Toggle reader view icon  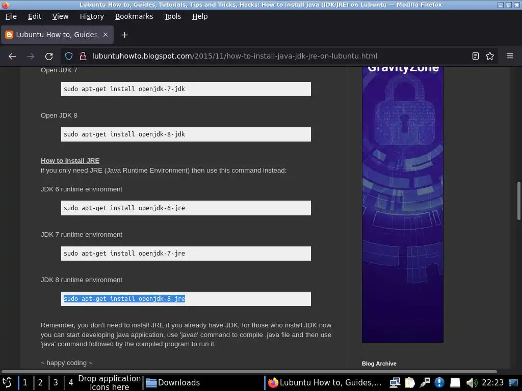pyautogui.click(x=476, y=56)
